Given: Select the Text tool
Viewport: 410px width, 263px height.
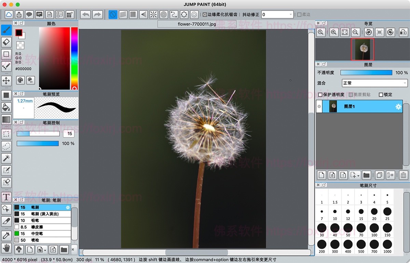Looking at the screenshot, I should pyautogui.click(x=6, y=197).
